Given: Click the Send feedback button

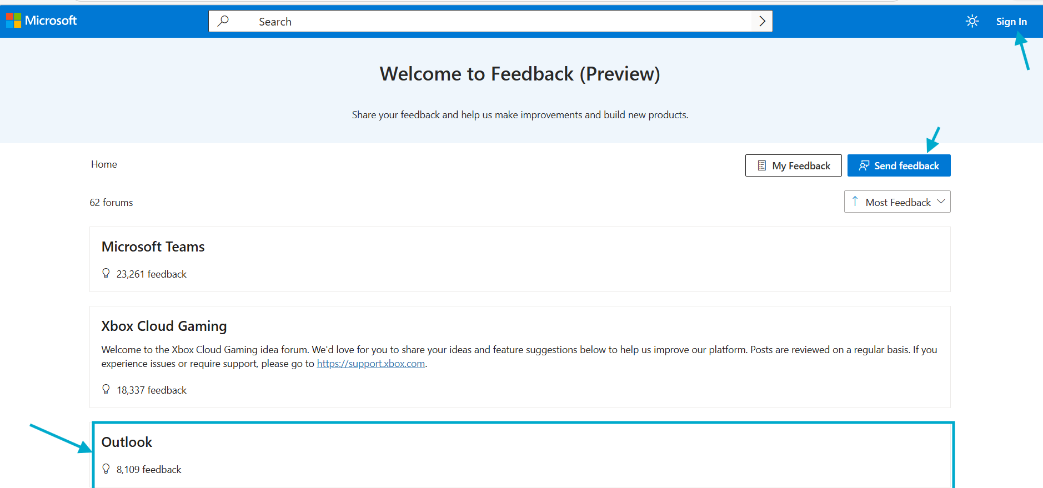Looking at the screenshot, I should point(899,165).
